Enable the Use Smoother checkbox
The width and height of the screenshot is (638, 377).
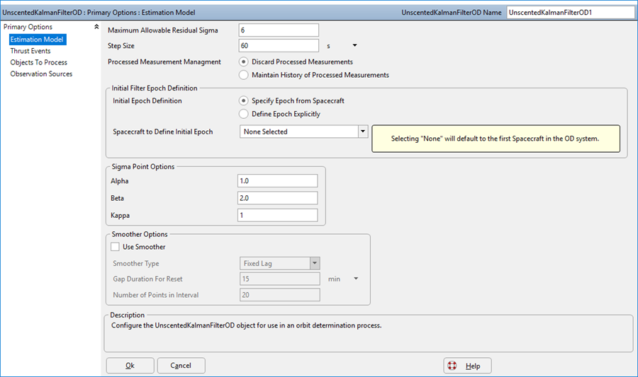115,247
